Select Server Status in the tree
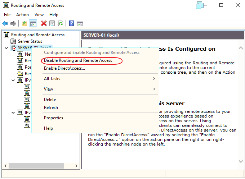245x179 pixels. [30, 41]
